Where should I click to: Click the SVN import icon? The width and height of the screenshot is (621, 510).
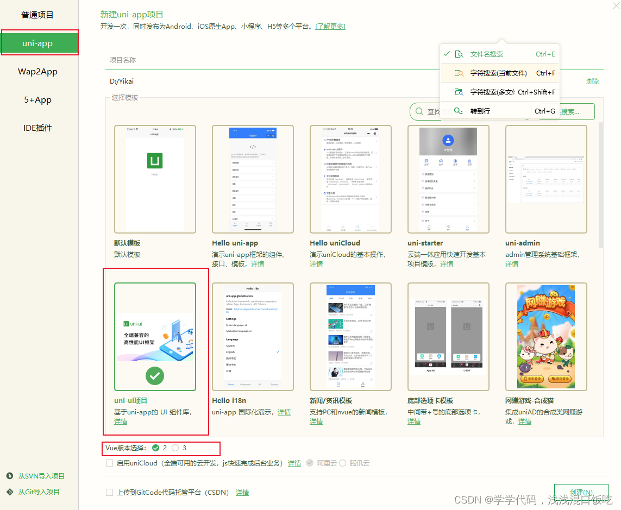point(10,476)
